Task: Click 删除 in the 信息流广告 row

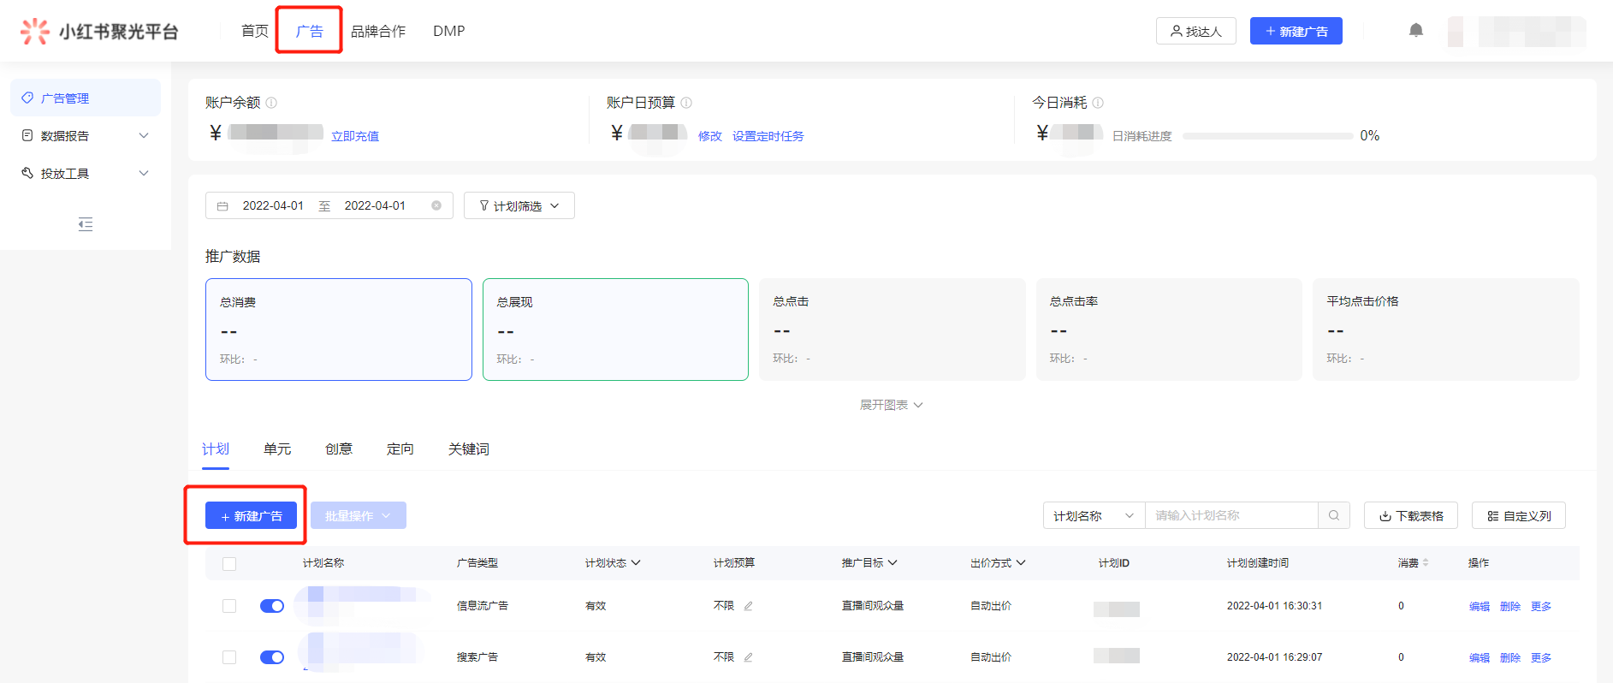Action: tap(1510, 606)
